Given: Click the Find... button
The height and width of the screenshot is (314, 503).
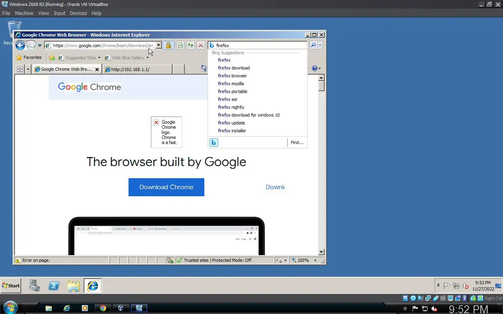Looking at the screenshot, I should click(297, 142).
